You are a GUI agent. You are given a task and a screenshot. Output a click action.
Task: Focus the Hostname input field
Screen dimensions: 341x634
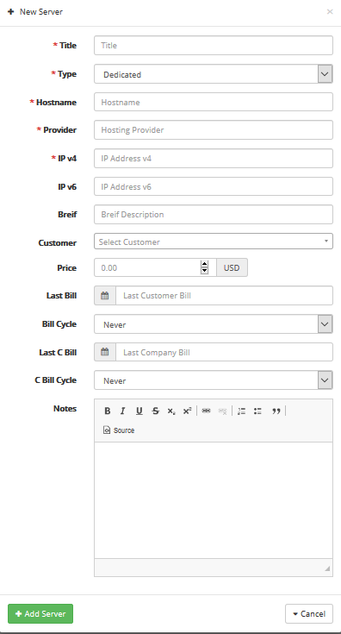coord(214,102)
